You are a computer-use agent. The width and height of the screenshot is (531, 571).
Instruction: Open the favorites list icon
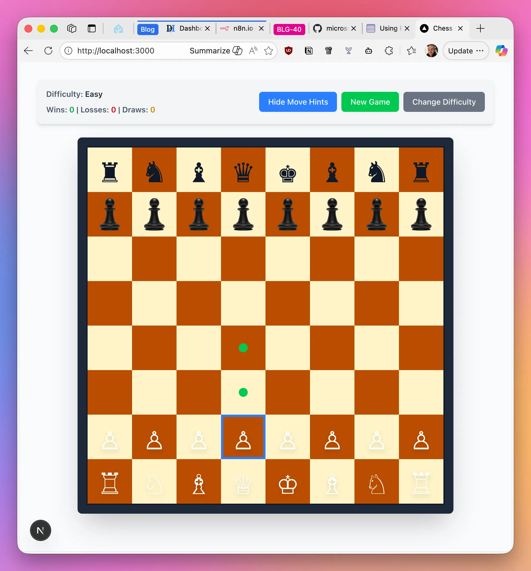[x=411, y=51]
